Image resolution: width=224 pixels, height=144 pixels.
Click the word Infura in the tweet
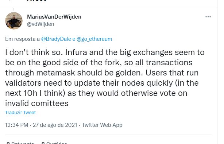point(76,52)
